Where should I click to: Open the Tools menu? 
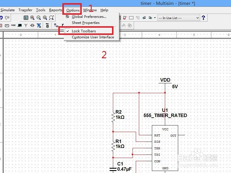41,10
